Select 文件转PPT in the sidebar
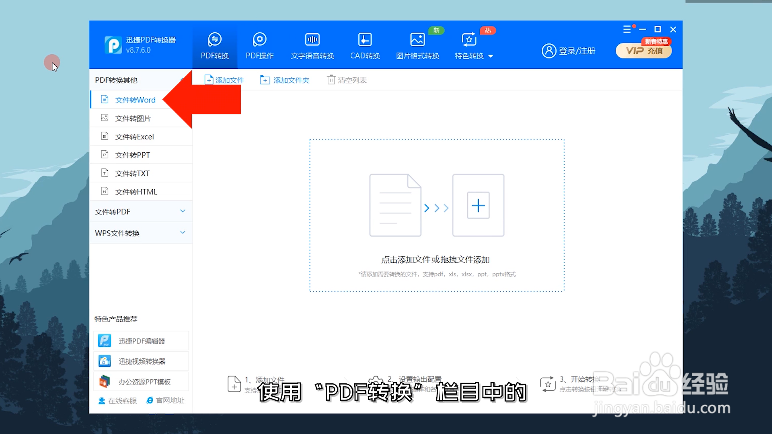This screenshot has height=434, width=772. click(132, 155)
